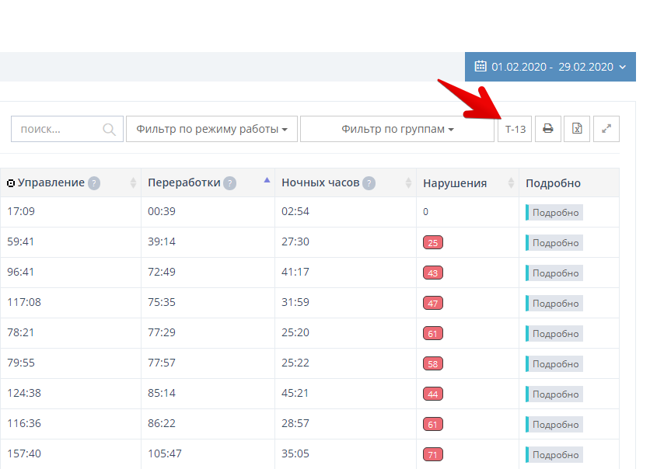The height and width of the screenshot is (469, 650).
Task: Open date range picker 01.02.2020 - 29.02.2020
Action: click(552, 67)
